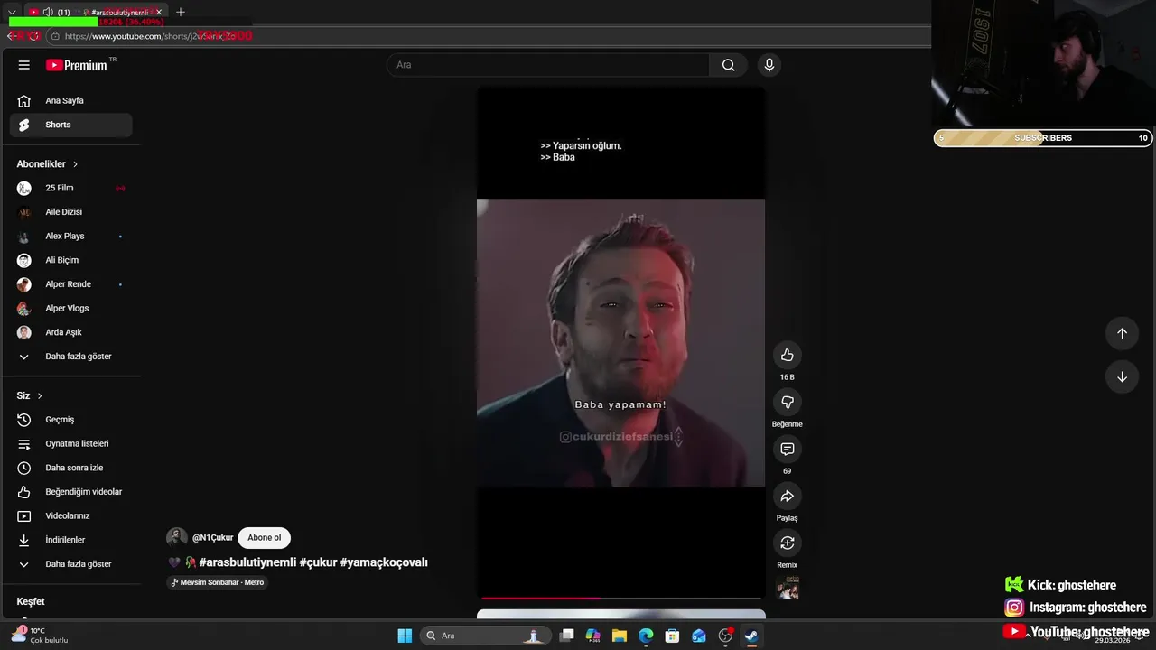Screen dimensions: 1156x650
Task: Open Ana Sayfa in the sidebar
Action: pos(71,101)
